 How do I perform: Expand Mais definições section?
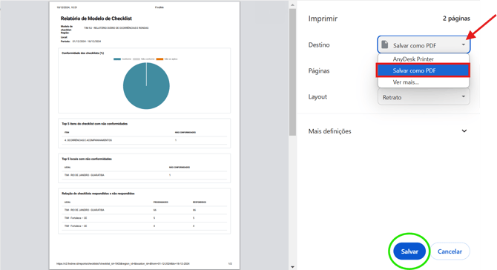(x=388, y=131)
